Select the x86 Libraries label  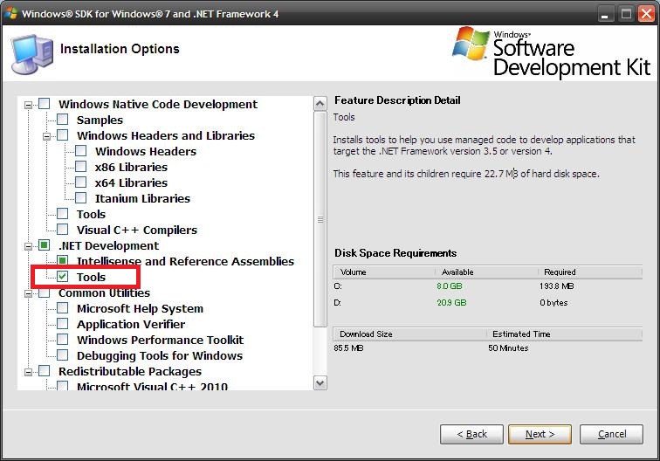pyautogui.click(x=131, y=167)
